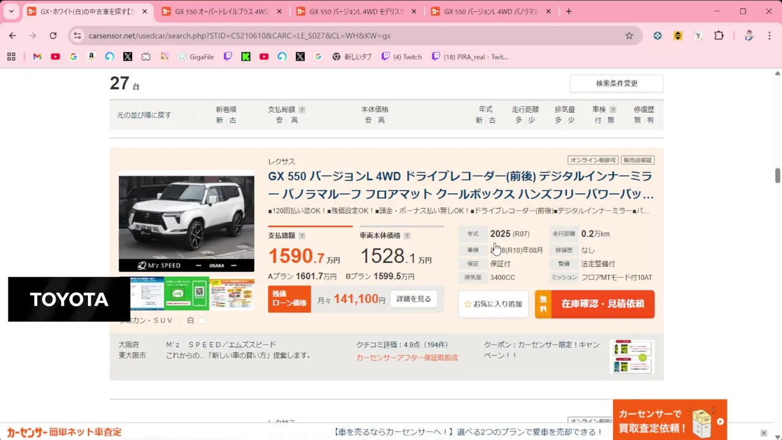
Task: Open the Chrome apps grid shortcut
Action: 11,57
